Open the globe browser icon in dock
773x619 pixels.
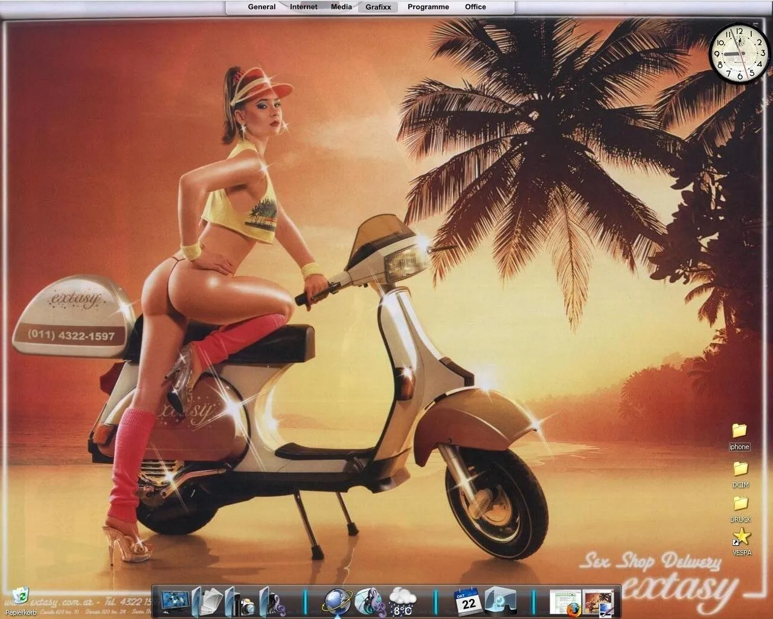point(336,601)
